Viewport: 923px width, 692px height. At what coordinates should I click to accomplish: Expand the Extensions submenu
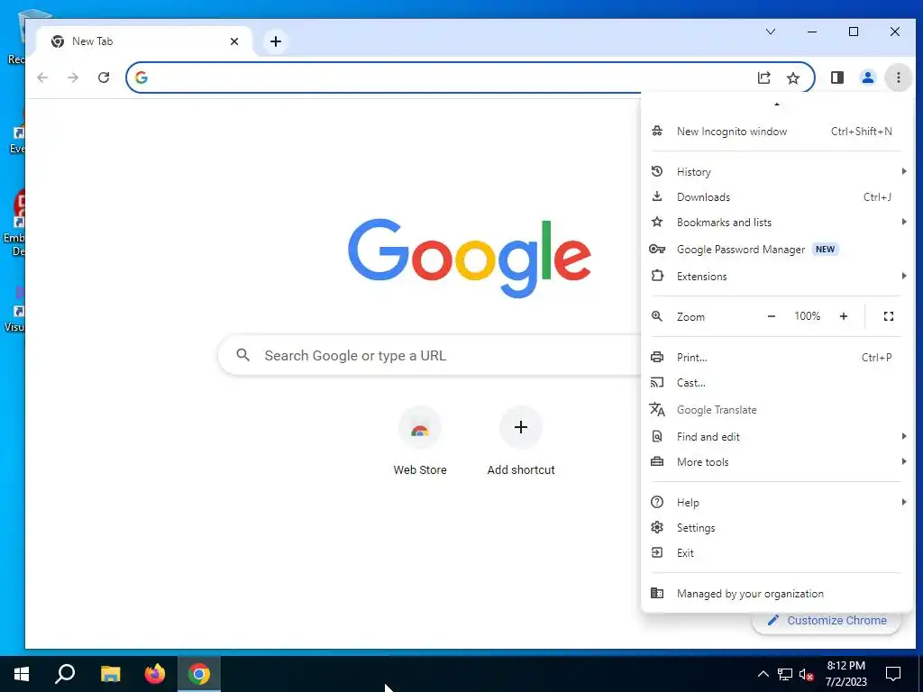coord(776,276)
